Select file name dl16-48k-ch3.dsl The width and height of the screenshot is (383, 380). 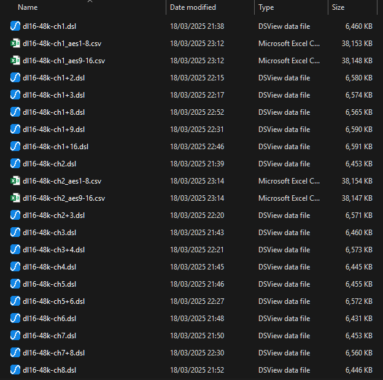[x=49, y=233]
